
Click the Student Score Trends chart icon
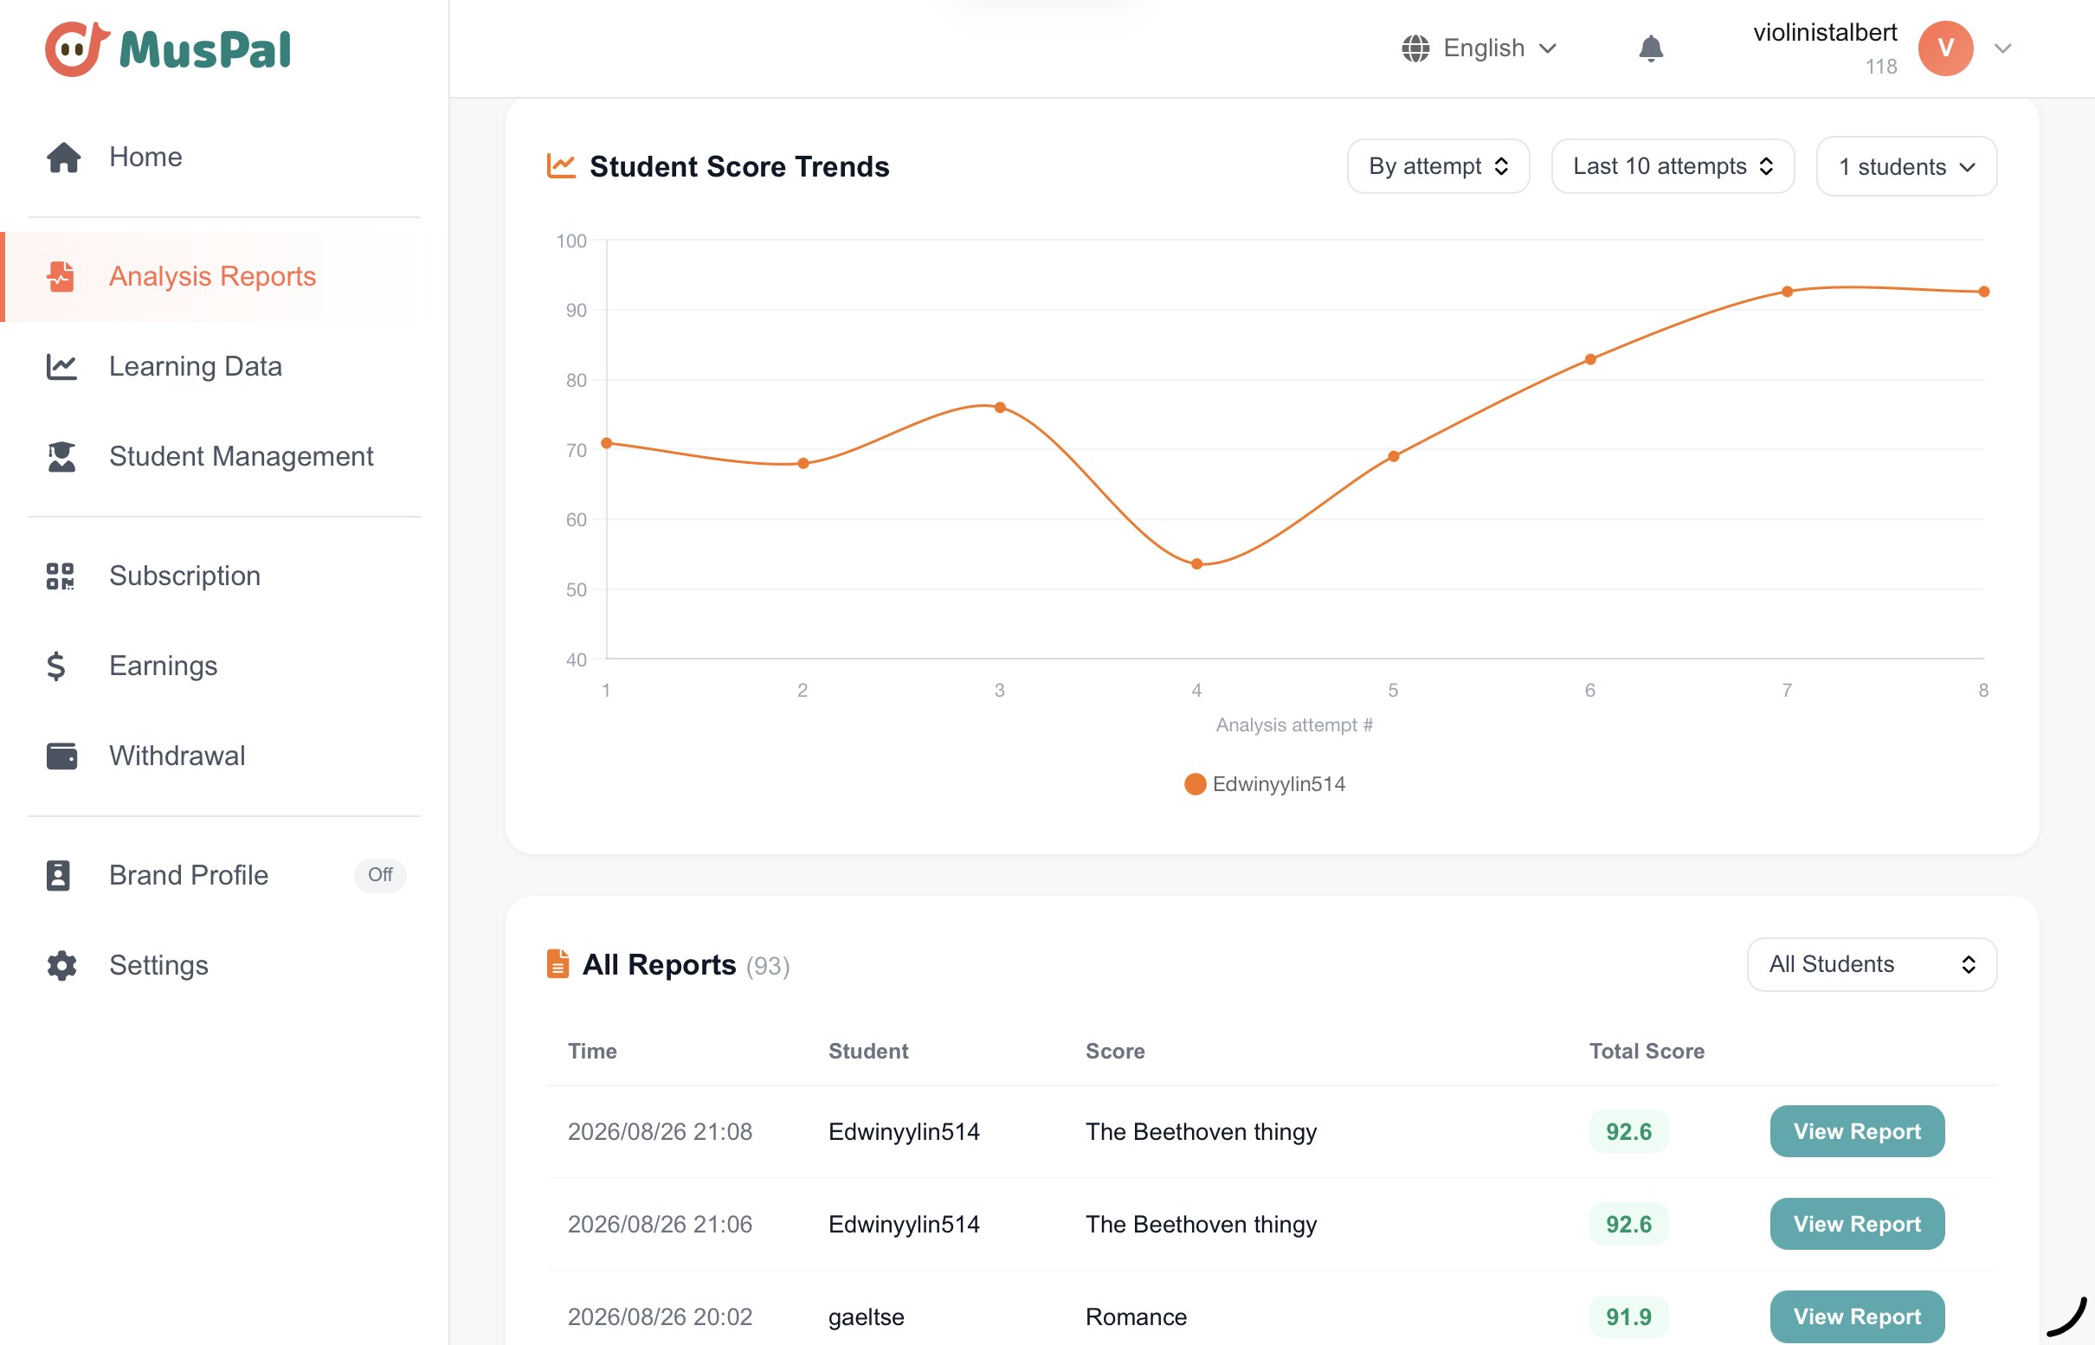pyautogui.click(x=561, y=165)
